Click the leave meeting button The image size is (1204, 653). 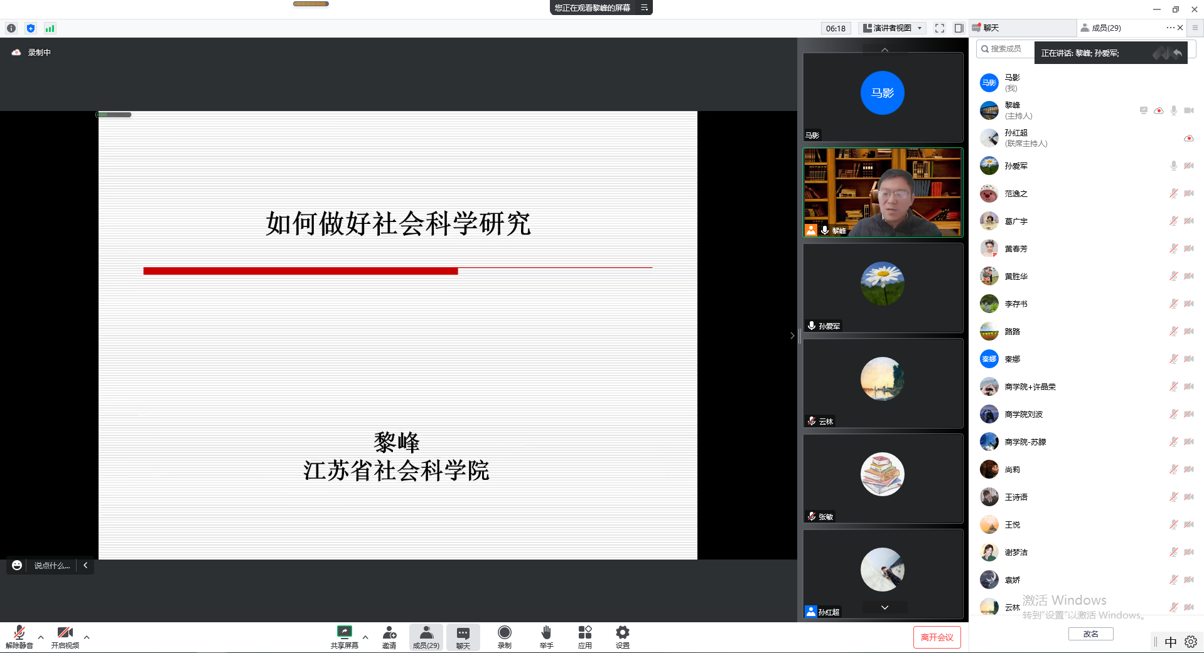[x=937, y=637]
